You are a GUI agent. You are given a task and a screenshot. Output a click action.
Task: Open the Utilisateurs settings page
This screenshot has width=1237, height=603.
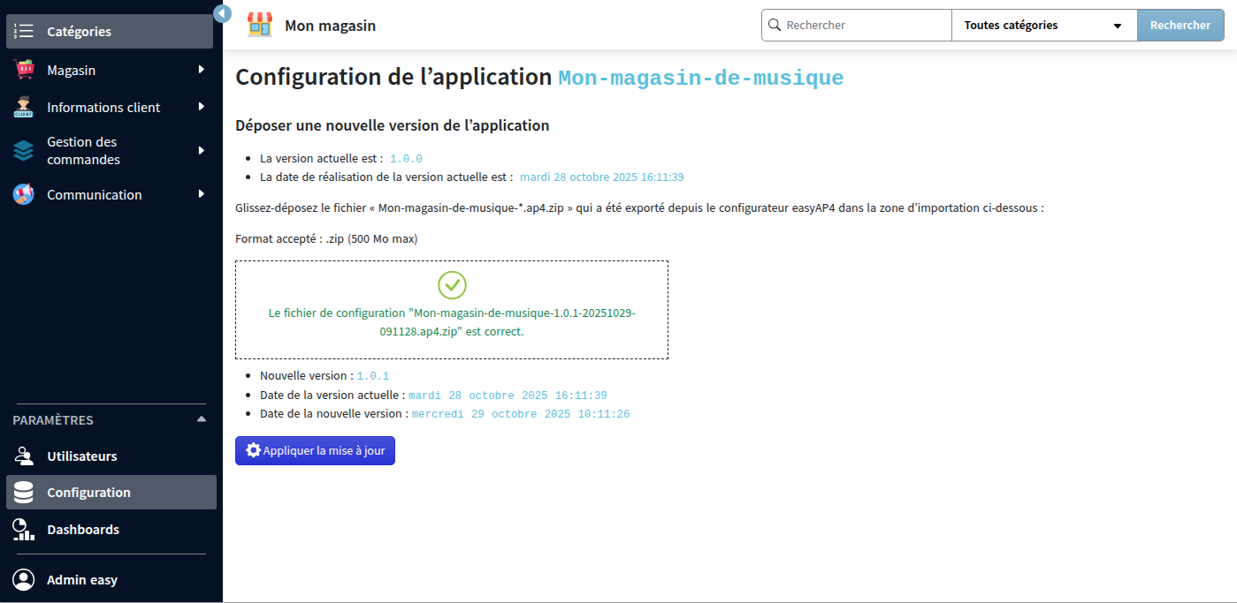coord(82,456)
